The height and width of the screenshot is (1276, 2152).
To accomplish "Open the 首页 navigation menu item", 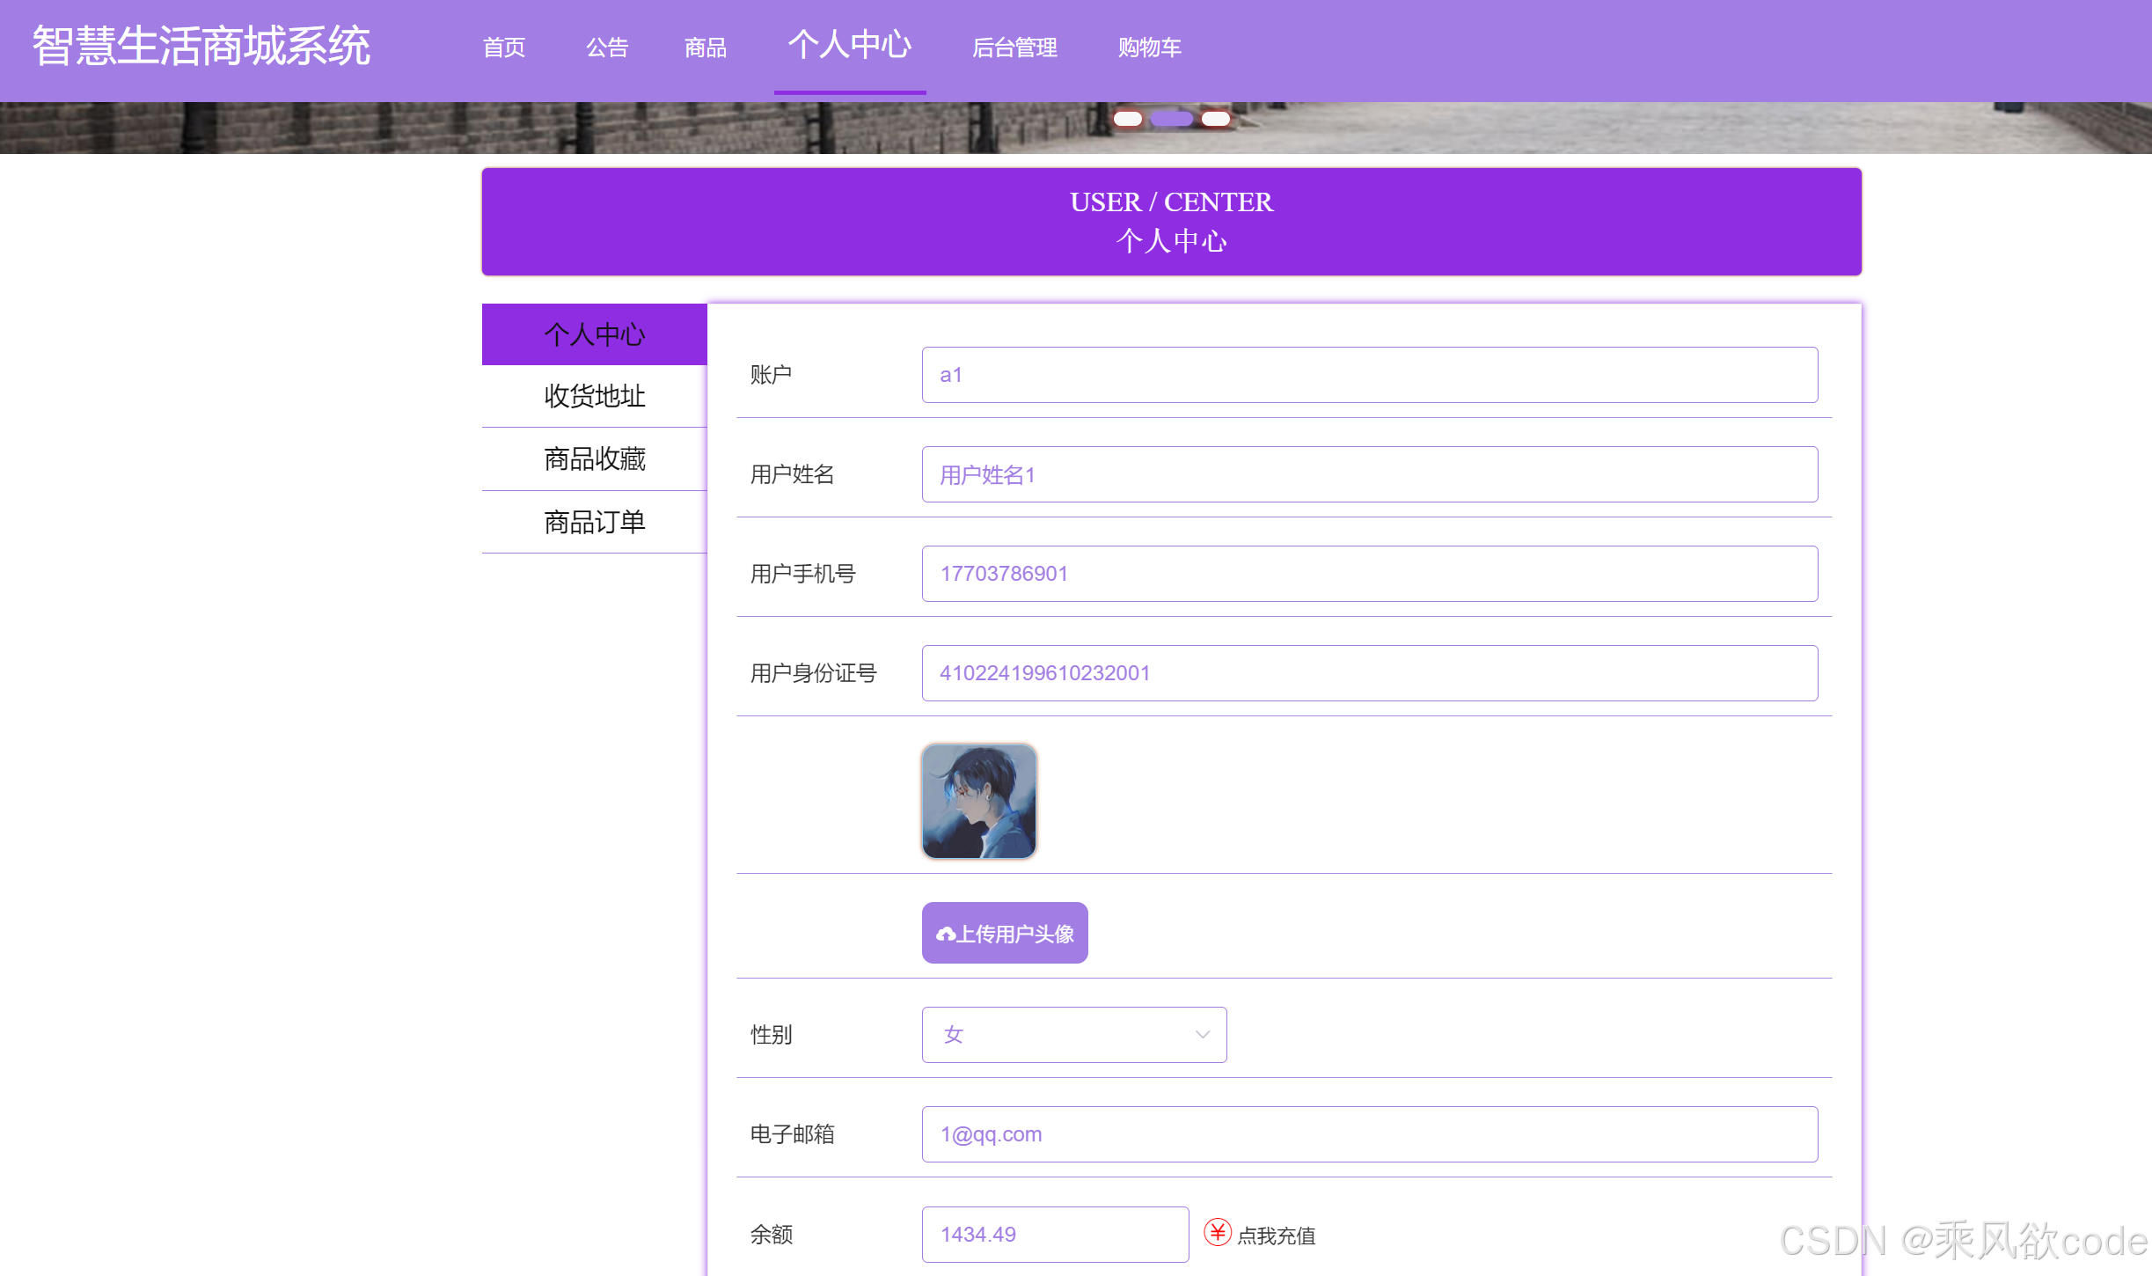I will (504, 48).
